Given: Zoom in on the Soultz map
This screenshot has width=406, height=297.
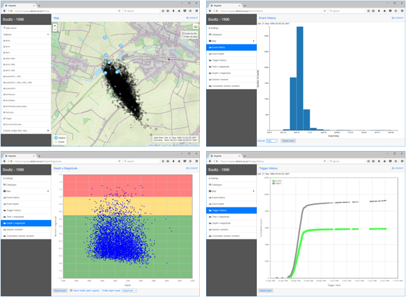Looking at the screenshot, I should (55, 26).
